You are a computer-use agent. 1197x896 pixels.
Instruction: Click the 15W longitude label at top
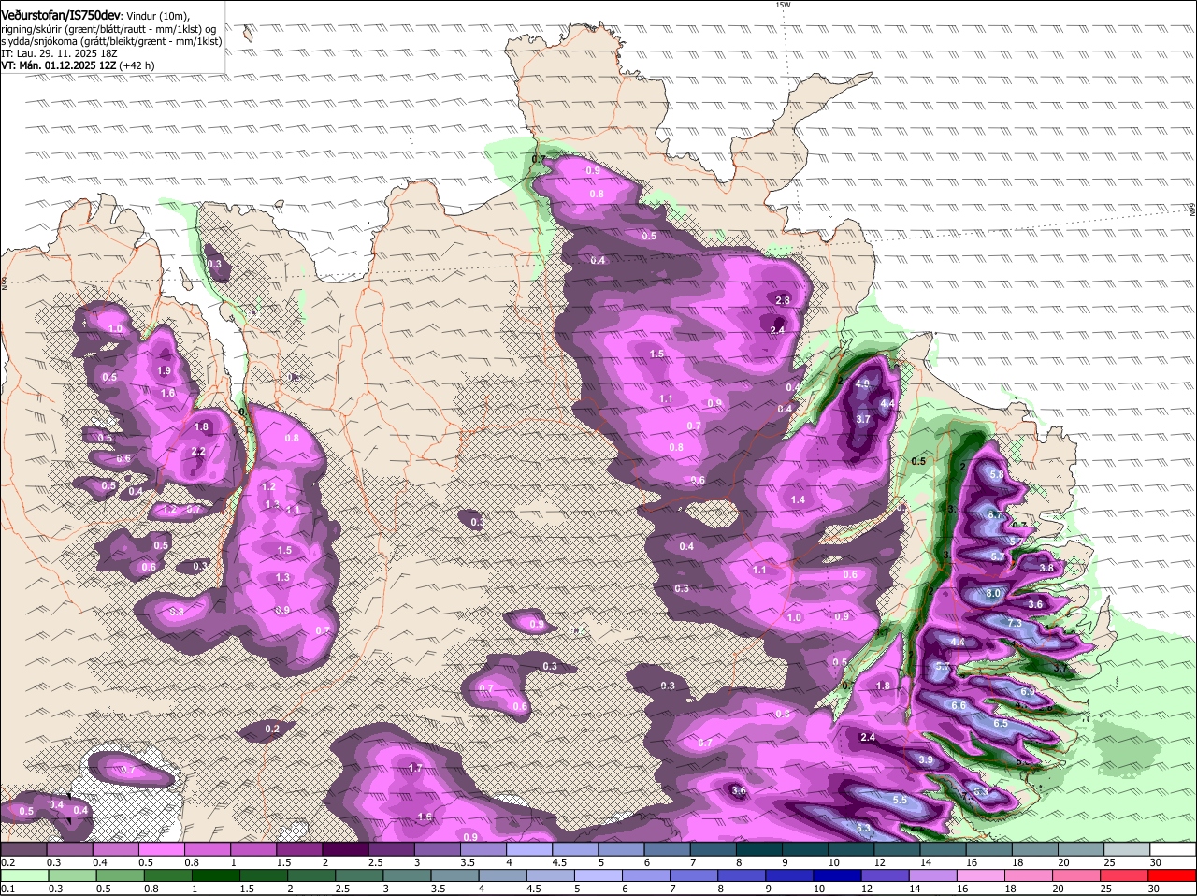[x=783, y=5]
